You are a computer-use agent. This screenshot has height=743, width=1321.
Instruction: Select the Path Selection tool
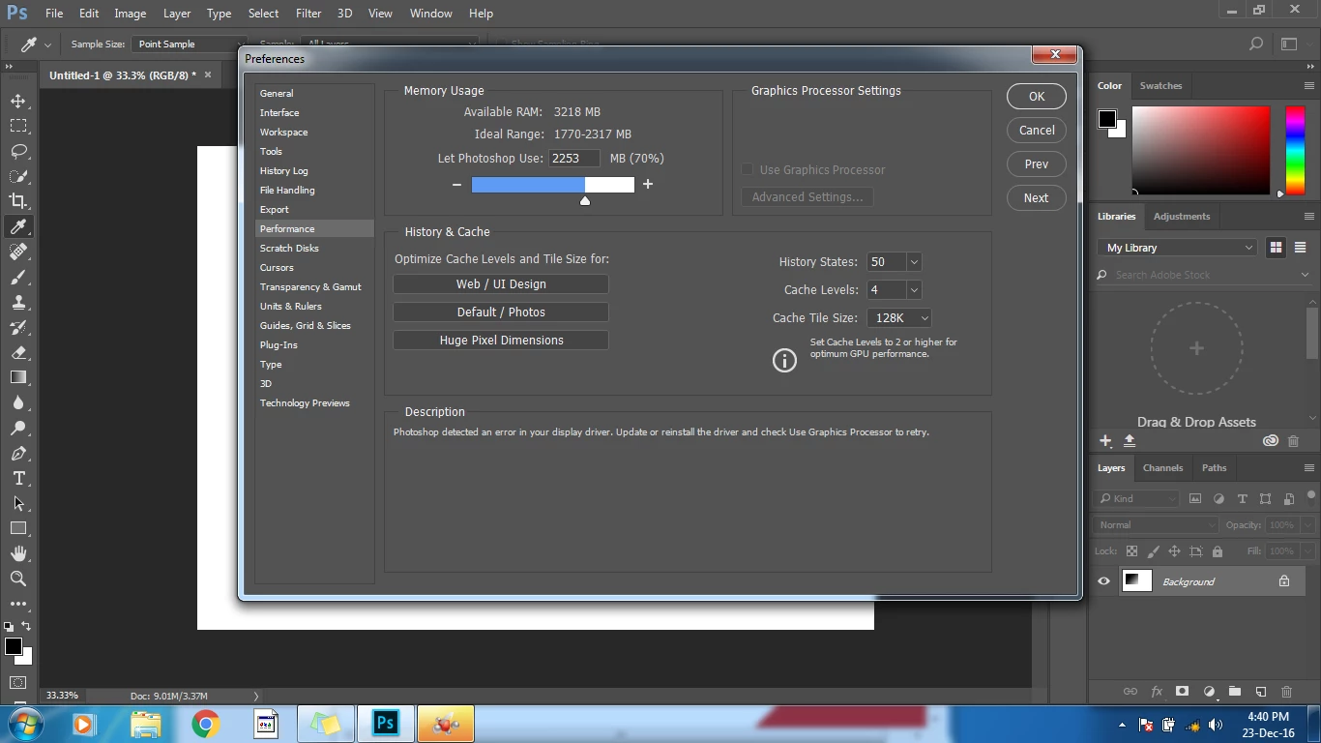[x=18, y=503]
